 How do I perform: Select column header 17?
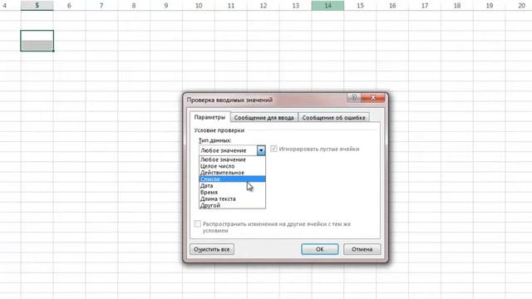point(425,6)
